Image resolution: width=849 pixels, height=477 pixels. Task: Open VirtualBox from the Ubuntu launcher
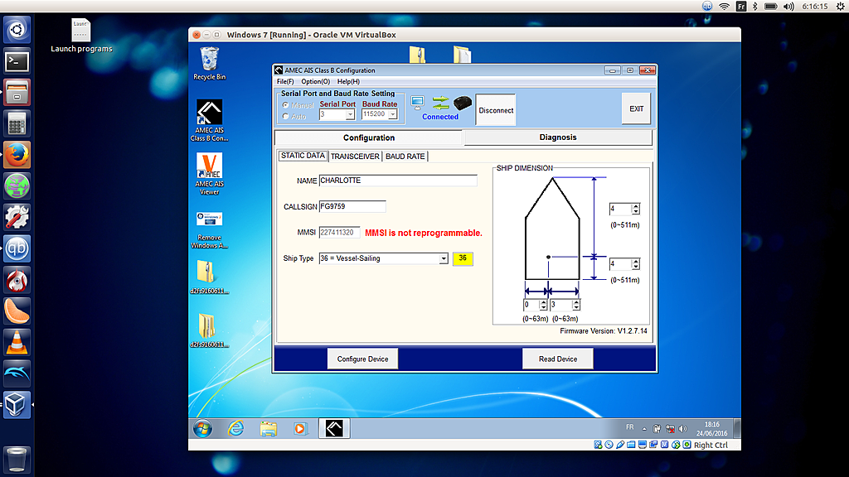click(17, 404)
